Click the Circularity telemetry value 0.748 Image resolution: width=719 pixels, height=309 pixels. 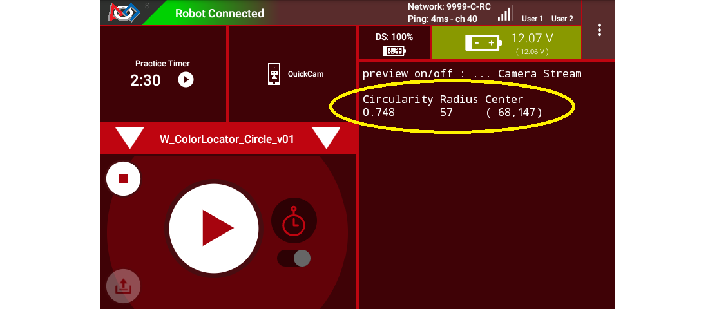(379, 112)
